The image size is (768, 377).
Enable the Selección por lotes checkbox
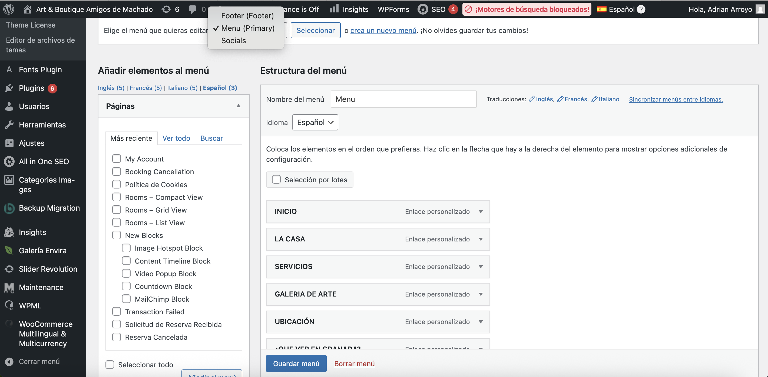276,180
